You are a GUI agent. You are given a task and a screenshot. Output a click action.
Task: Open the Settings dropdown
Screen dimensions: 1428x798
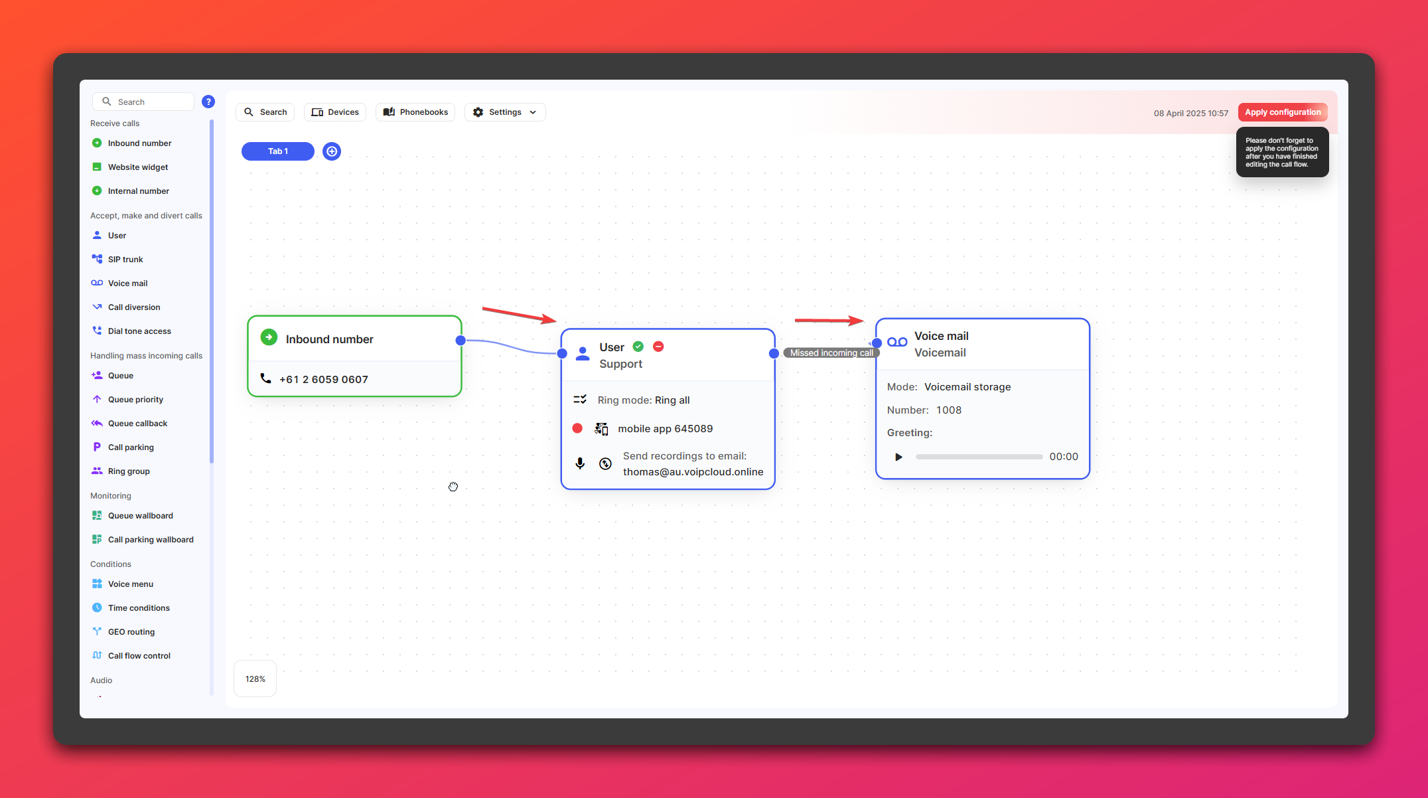coord(505,112)
